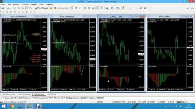
Task: Expand the triangle in EURUSD.H4 chart
Action: [x=149, y=20]
